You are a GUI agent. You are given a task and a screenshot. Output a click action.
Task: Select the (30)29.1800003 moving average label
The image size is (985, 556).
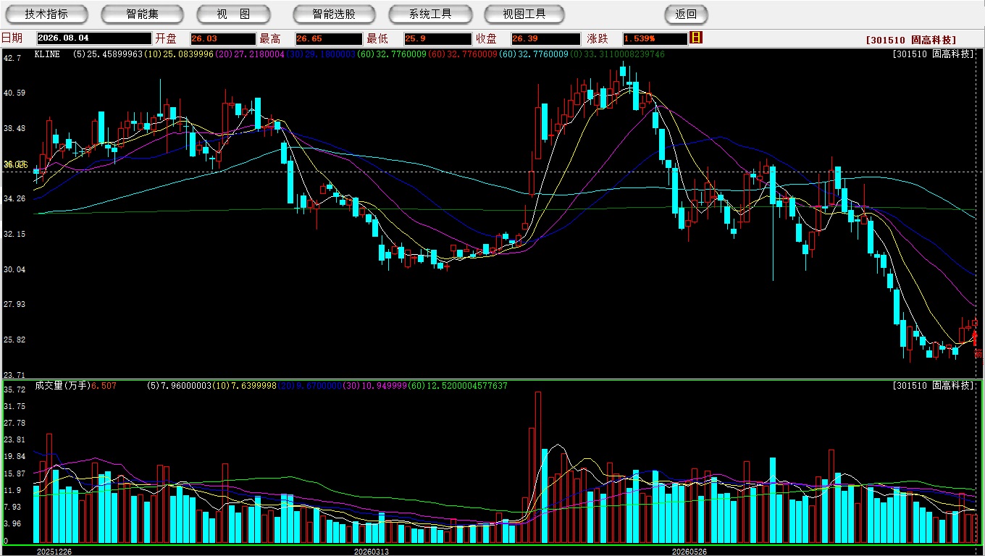pyautogui.click(x=321, y=54)
